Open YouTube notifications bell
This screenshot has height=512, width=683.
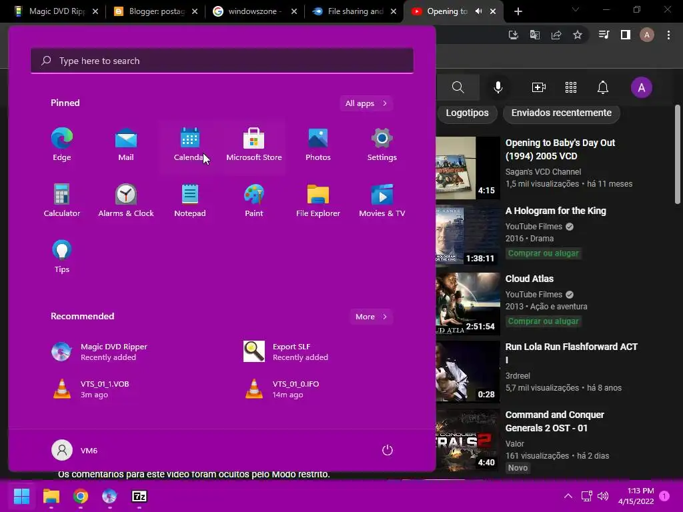603,87
